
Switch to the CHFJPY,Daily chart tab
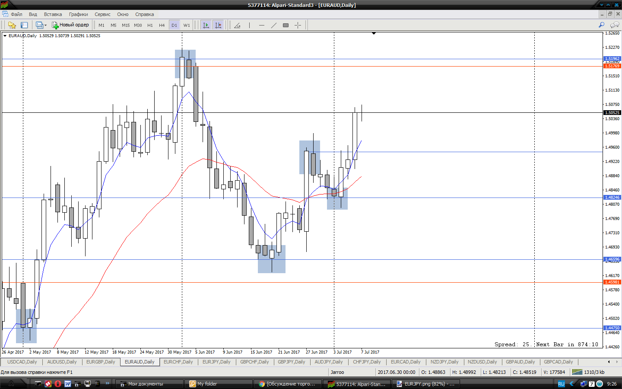[x=367, y=362]
